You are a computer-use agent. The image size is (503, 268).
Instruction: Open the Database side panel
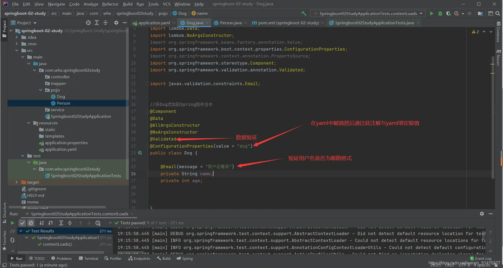[x=498, y=32]
